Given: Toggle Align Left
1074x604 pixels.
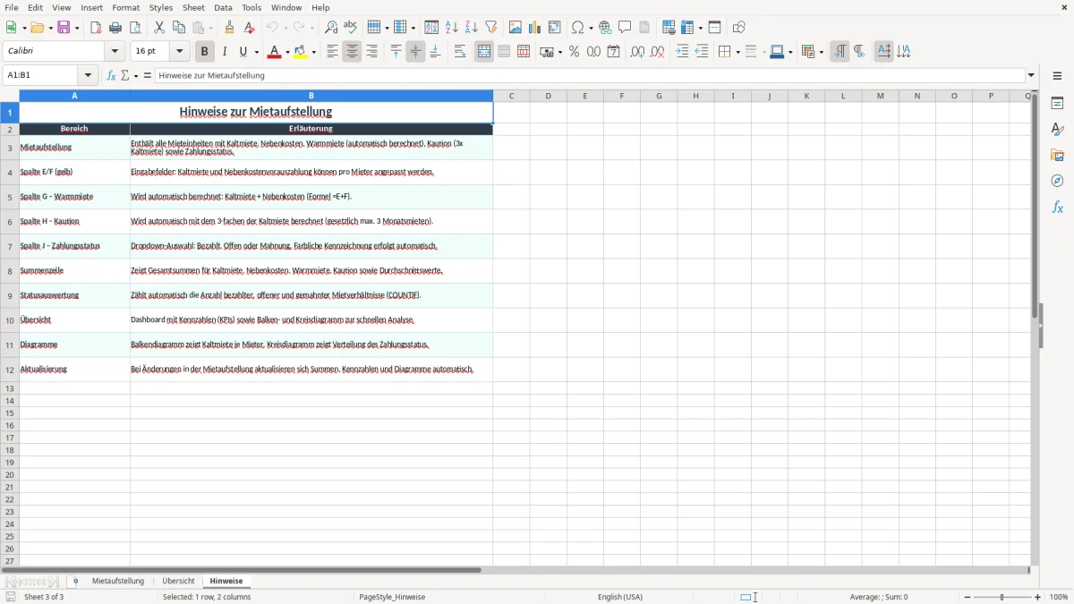Looking at the screenshot, I should click(332, 52).
